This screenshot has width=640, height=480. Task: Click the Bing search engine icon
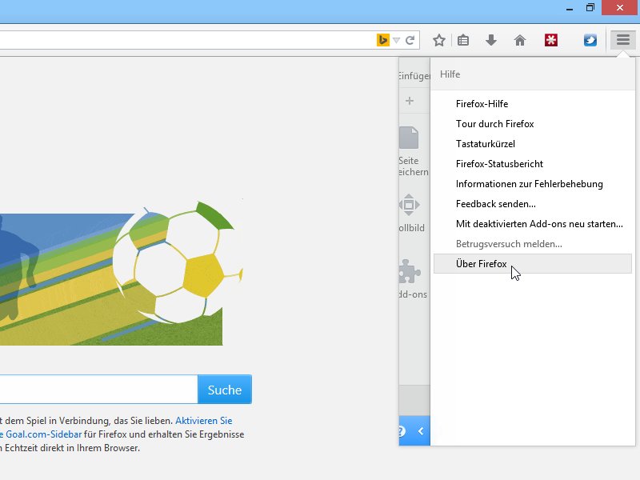pos(383,40)
